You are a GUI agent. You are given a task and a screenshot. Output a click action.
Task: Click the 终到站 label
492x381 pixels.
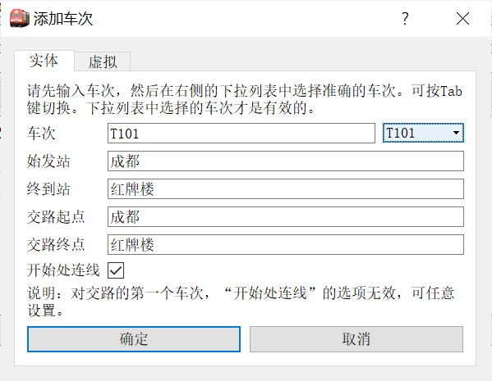pyautogui.click(x=48, y=189)
